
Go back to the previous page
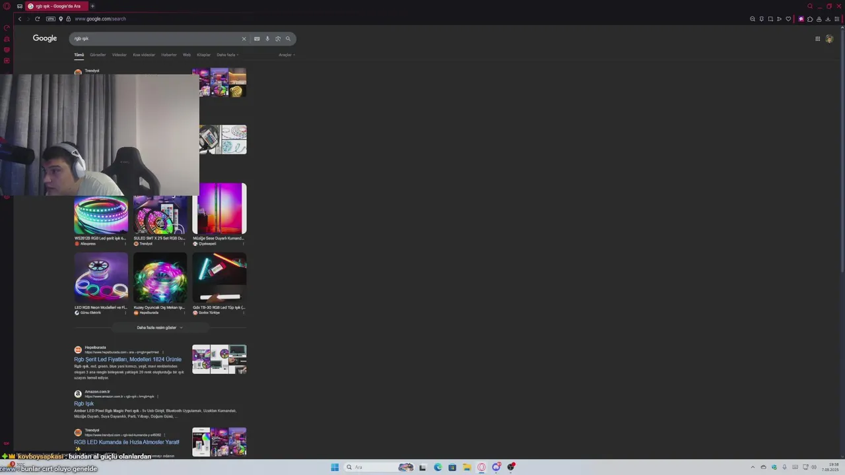(20, 19)
